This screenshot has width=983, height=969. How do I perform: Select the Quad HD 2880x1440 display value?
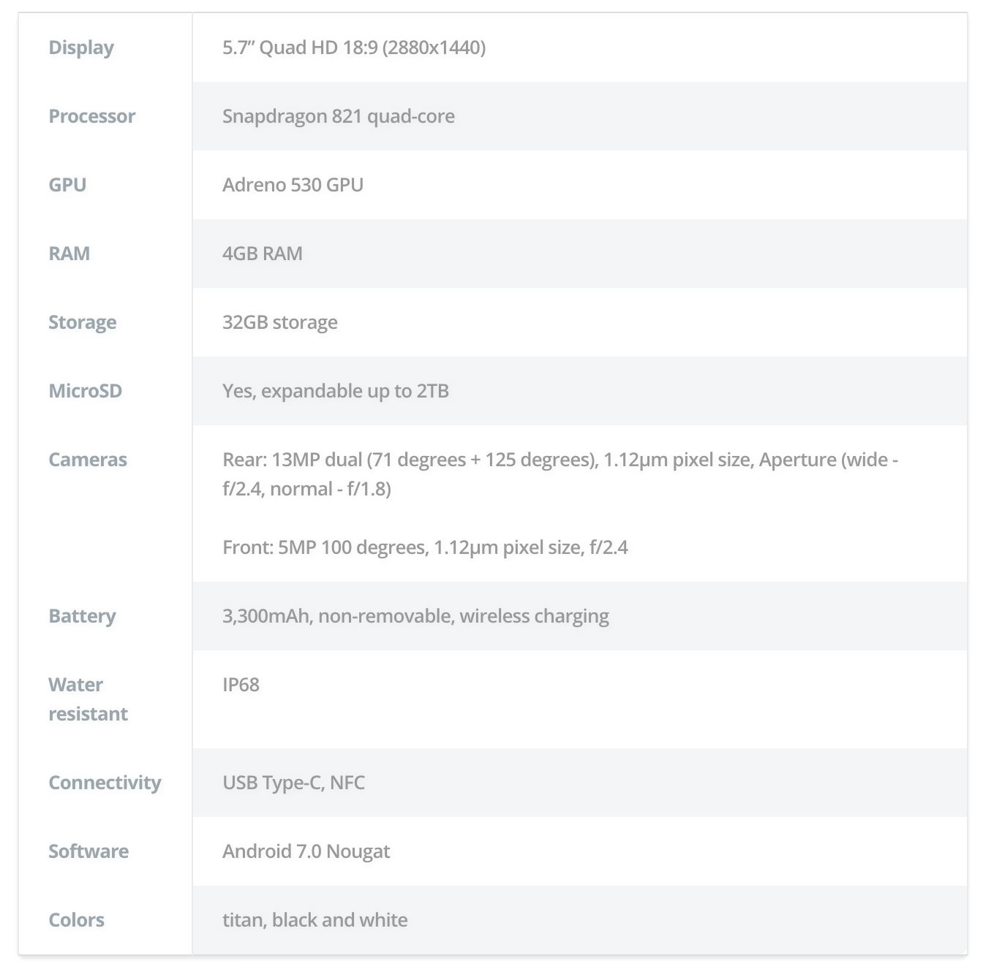(x=354, y=47)
